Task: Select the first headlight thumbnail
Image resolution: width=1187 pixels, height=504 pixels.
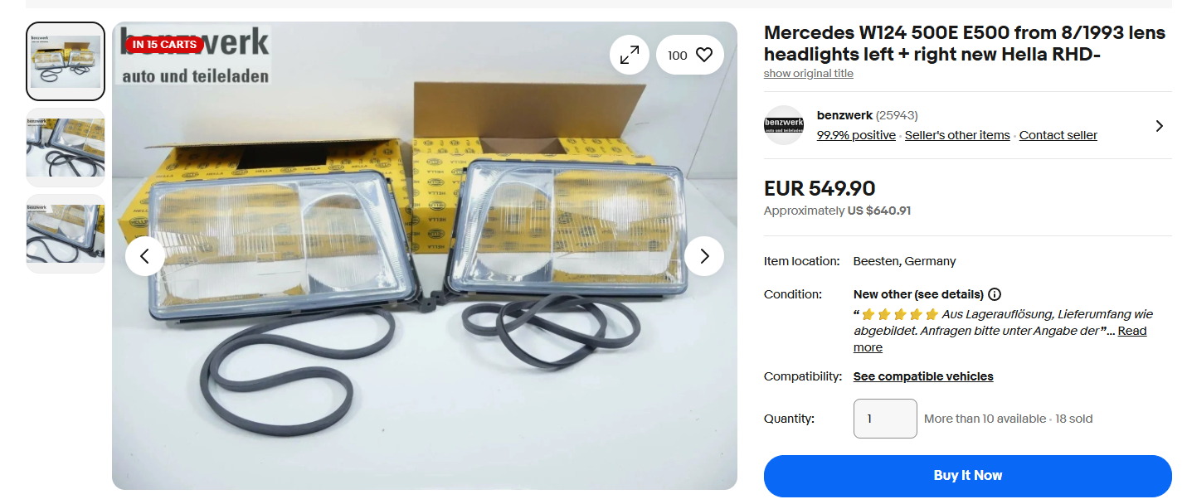Action: click(x=66, y=61)
